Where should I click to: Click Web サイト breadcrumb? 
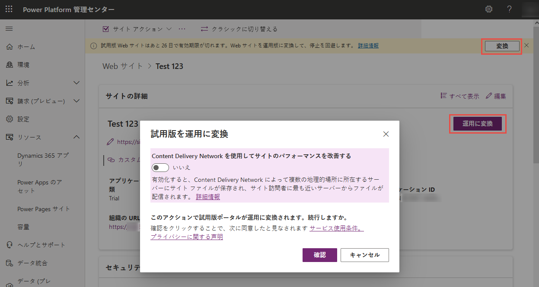(x=122, y=66)
